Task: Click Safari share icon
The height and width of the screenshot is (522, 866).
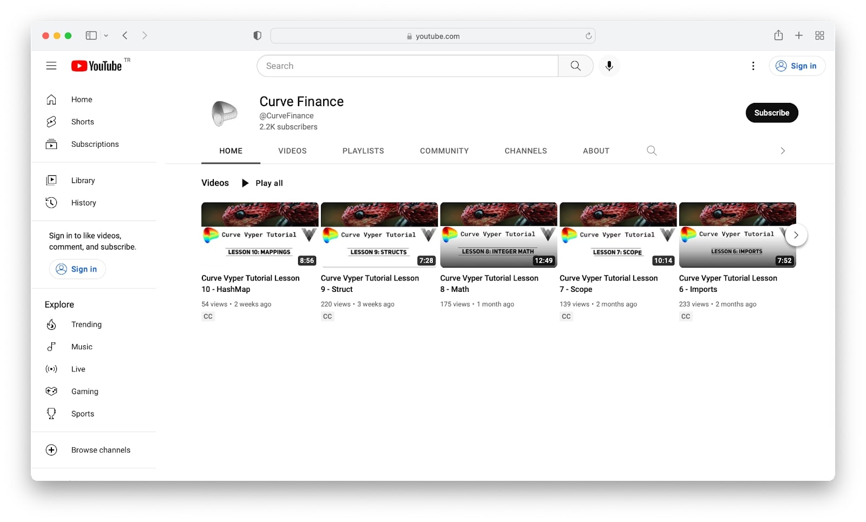Action: point(778,35)
